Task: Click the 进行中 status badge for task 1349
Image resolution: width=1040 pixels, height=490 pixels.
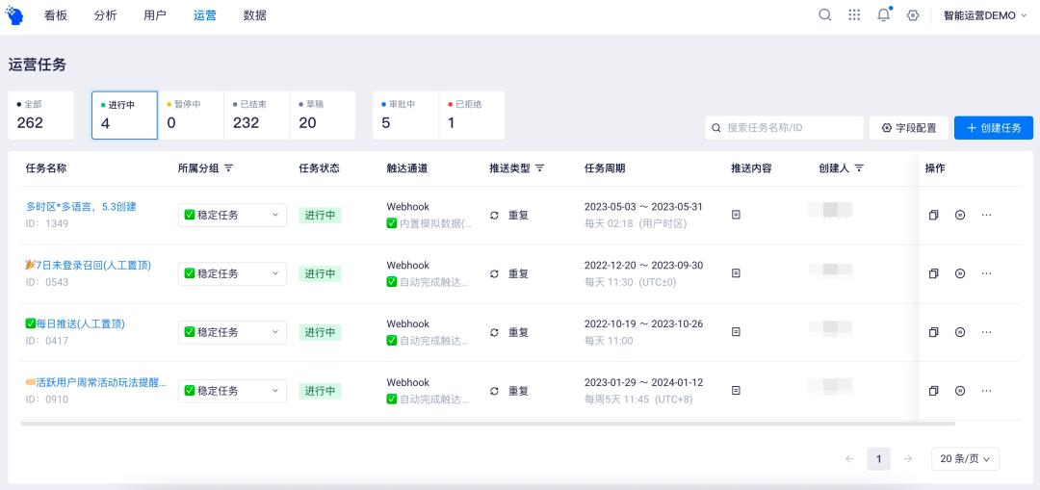Action: coord(320,215)
